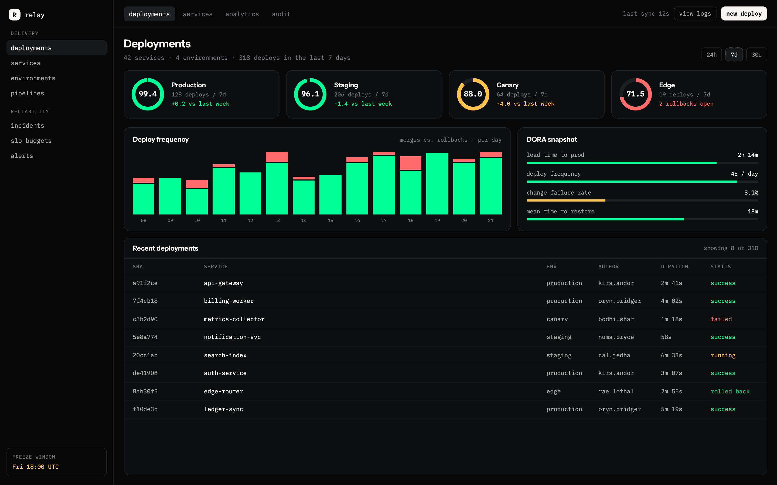Click the billing-worker service name
Image resolution: width=777 pixels, height=485 pixels.
point(229,301)
